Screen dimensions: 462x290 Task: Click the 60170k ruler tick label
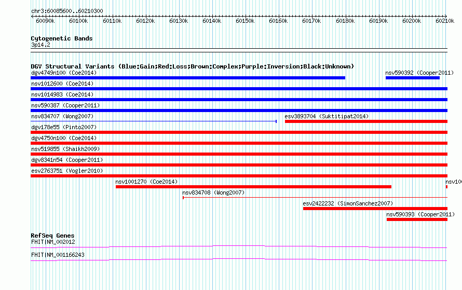coord(312,21)
